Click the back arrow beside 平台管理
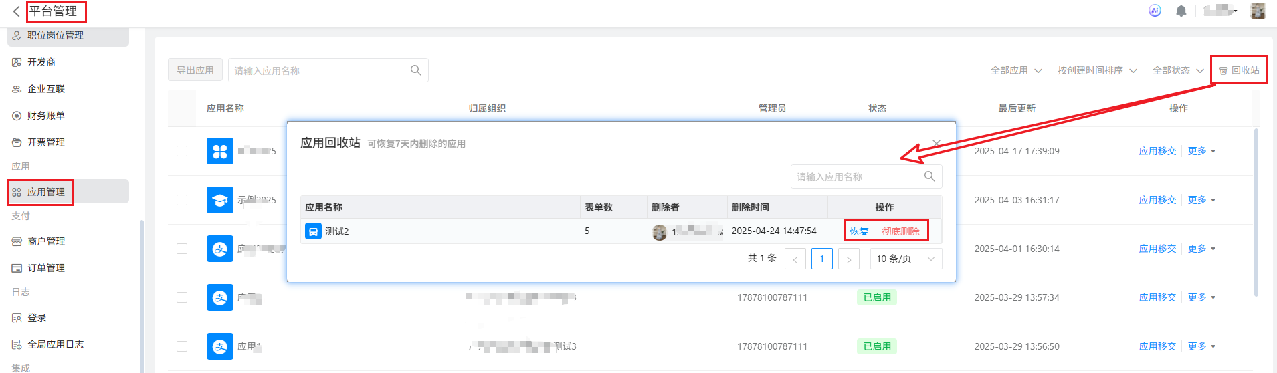The image size is (1277, 373). [17, 11]
